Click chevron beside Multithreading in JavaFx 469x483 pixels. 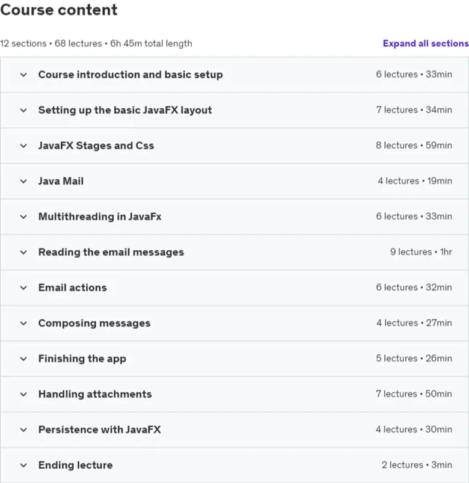pyautogui.click(x=23, y=217)
